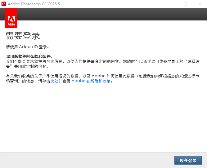Click the text 请使用 Adobe ID 登录。
Screen dimensions: 207x168
(28, 47)
